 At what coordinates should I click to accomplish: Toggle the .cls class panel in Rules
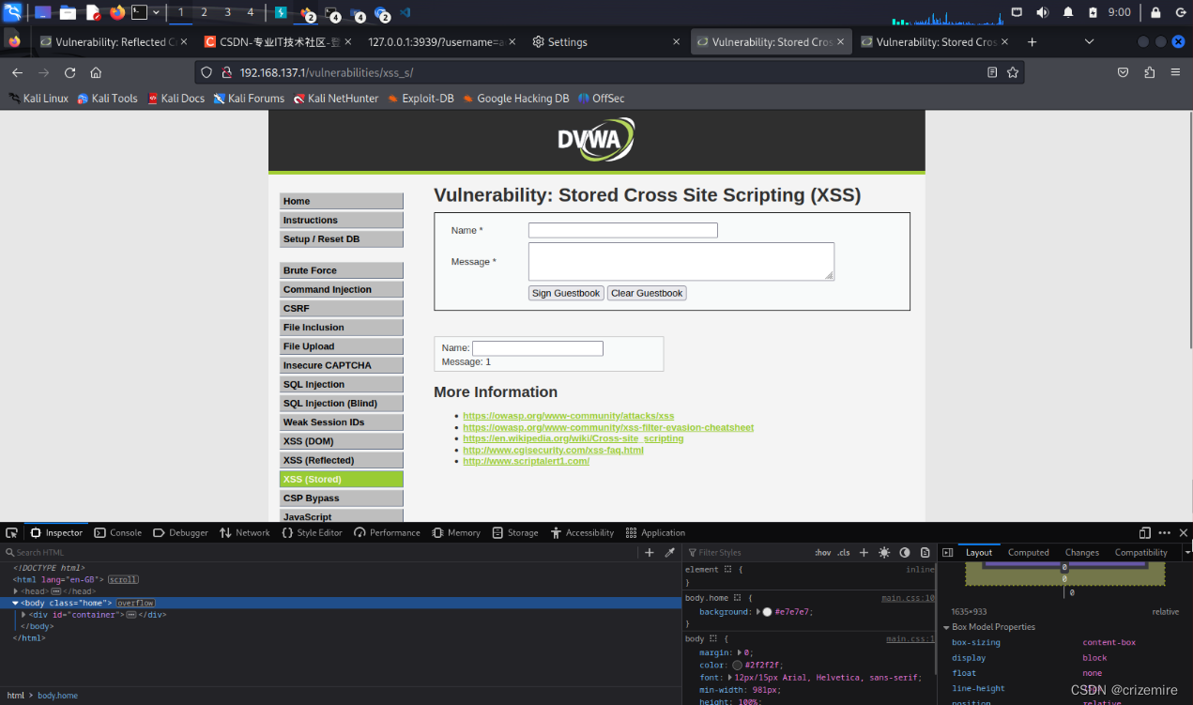(x=843, y=553)
